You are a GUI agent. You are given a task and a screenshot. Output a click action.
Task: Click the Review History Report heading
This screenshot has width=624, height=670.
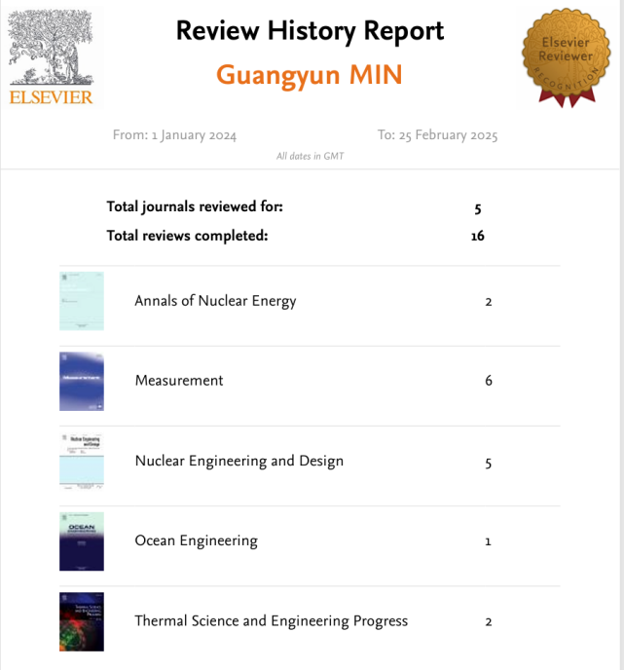click(310, 31)
